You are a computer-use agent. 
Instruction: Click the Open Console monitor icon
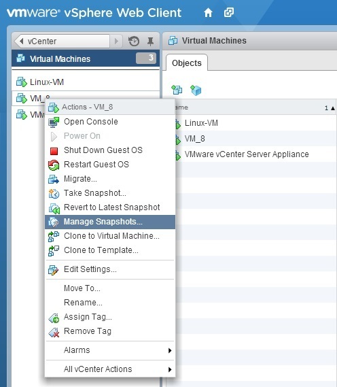[54, 122]
